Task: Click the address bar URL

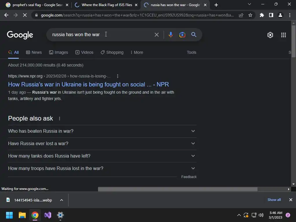Action: click(x=137, y=15)
